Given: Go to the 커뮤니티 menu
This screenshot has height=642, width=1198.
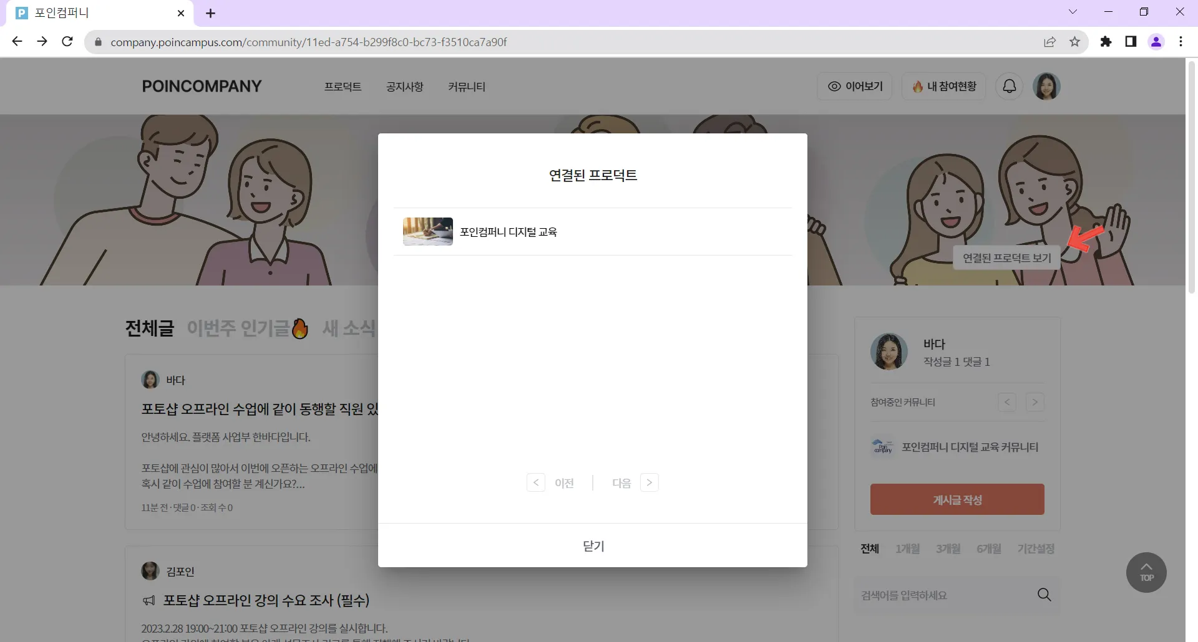Looking at the screenshot, I should click(x=467, y=87).
